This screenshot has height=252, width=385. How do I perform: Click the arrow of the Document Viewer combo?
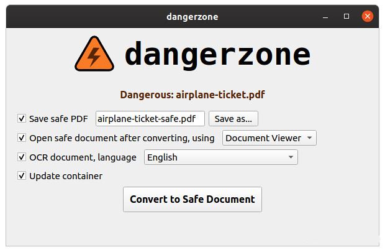click(x=310, y=138)
